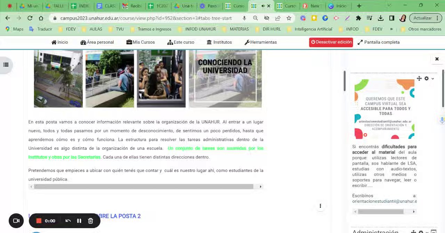The image size is (445, 233).
Task: Open the extensions puzzle-piece menu
Action: pyautogui.click(x=358, y=18)
